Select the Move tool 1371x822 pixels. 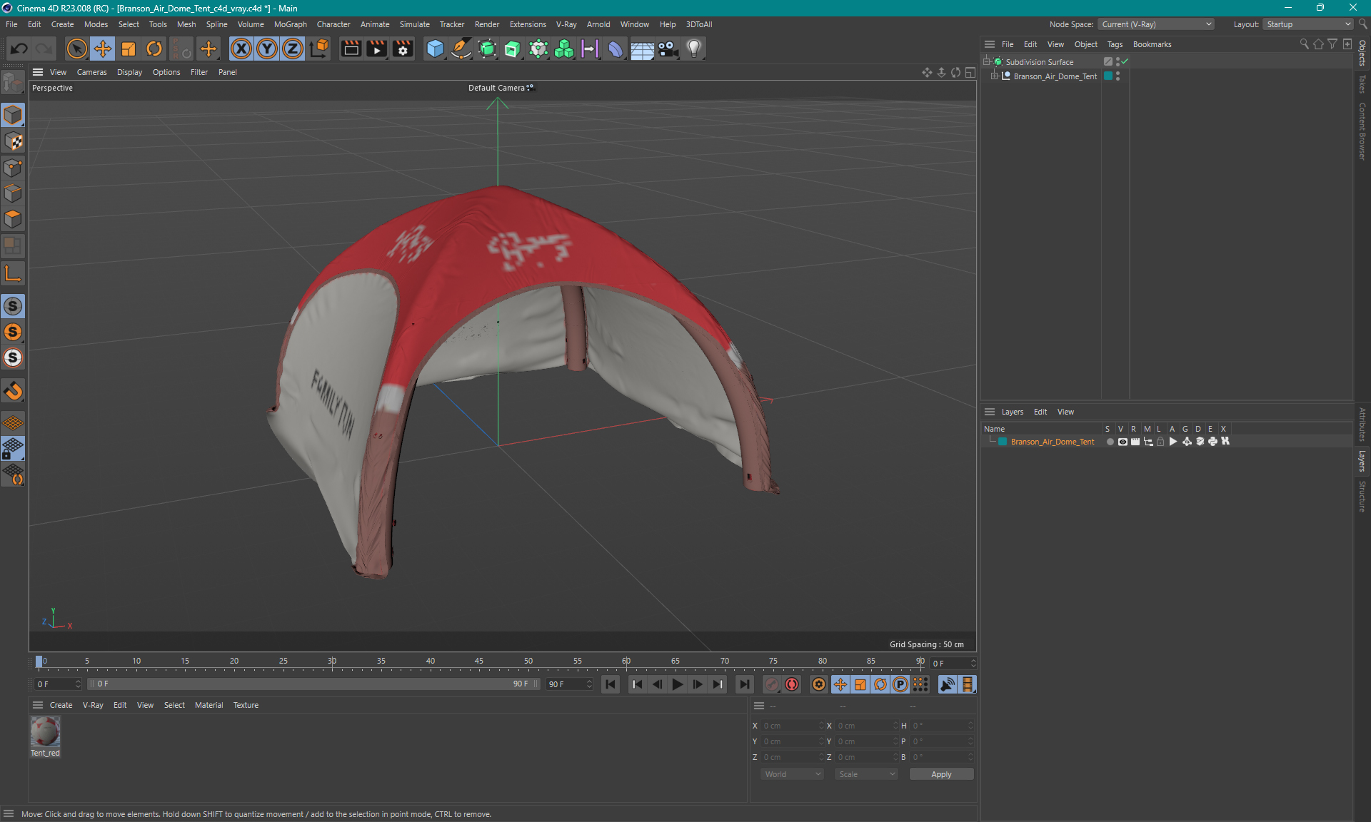103,49
